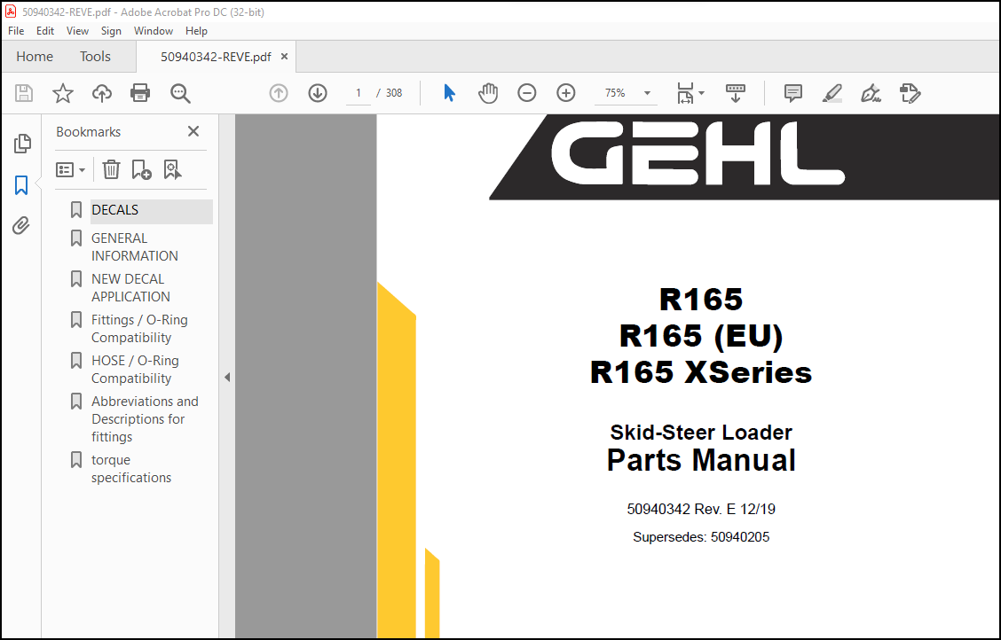This screenshot has width=1001, height=640.
Task: Add a new bookmark icon
Action: point(141,169)
